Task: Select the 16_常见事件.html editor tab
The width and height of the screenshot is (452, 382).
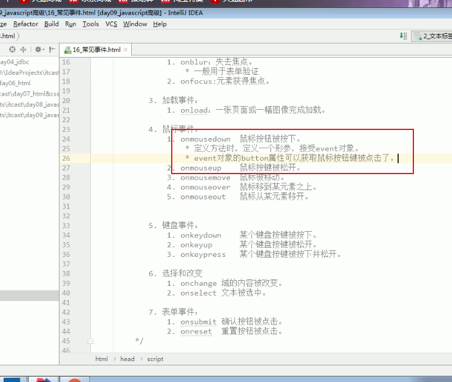Action: point(96,50)
